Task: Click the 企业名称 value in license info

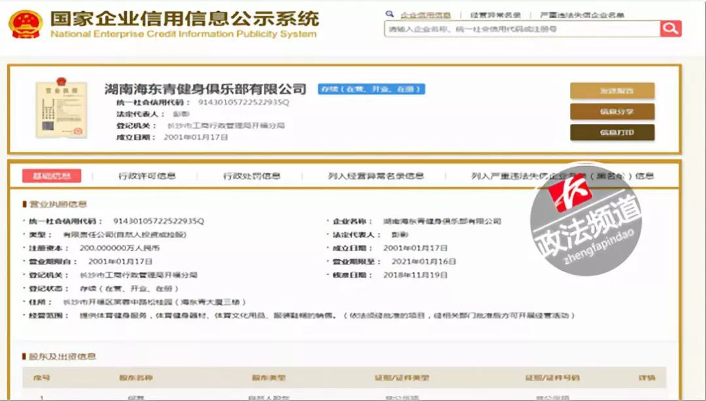Action: pyautogui.click(x=442, y=221)
